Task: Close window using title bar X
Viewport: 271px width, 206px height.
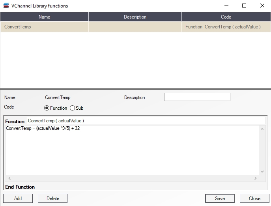Action: [262, 6]
